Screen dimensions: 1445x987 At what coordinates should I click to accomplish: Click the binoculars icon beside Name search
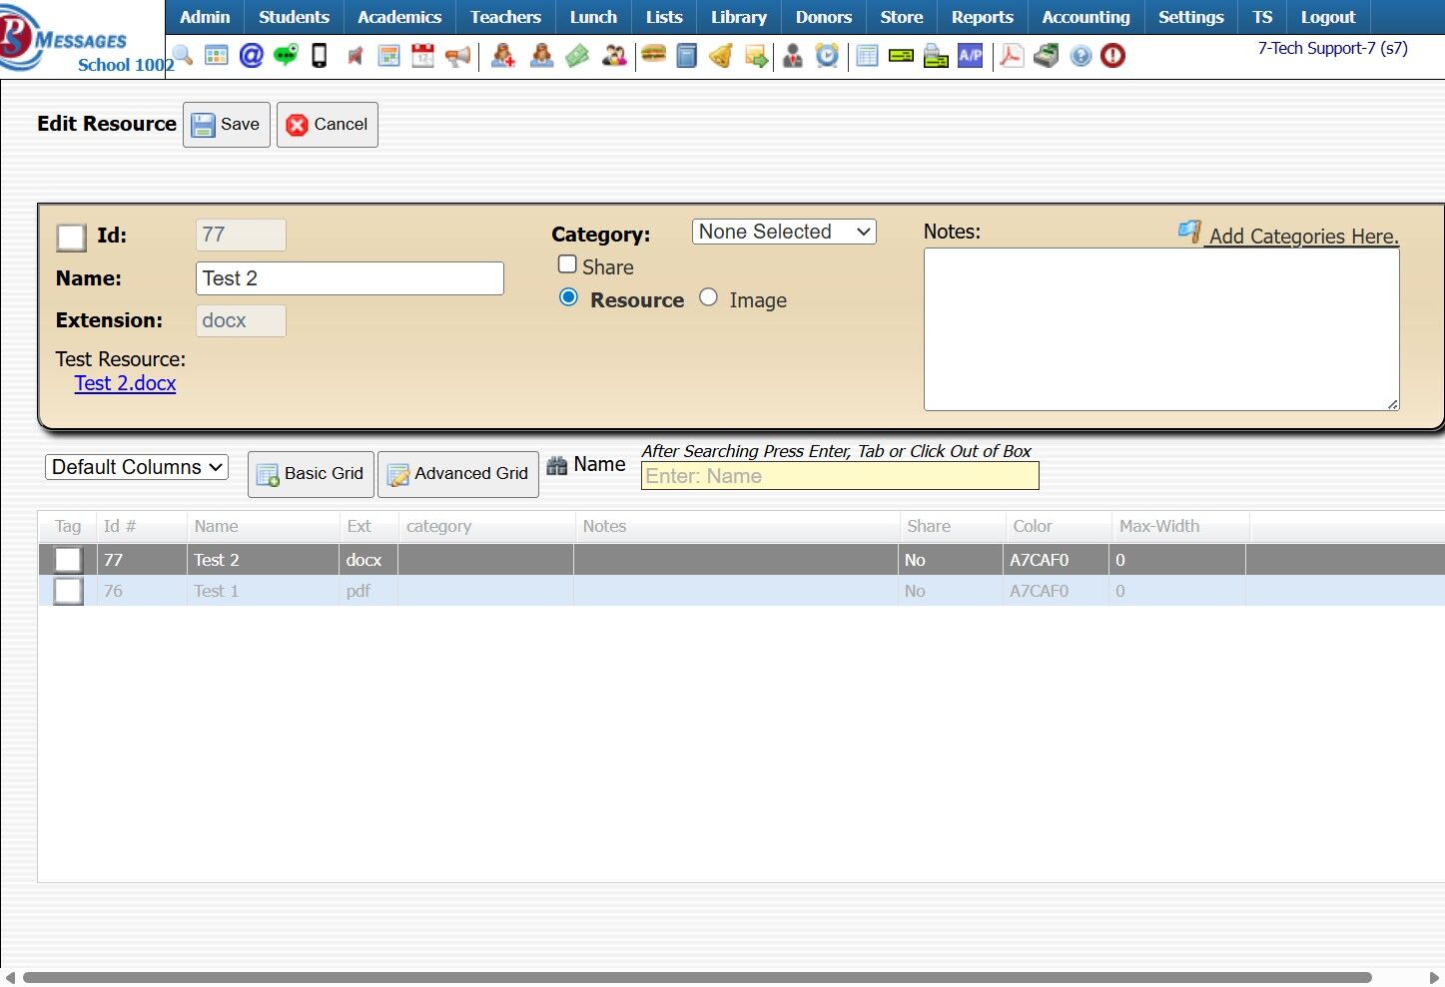click(557, 465)
